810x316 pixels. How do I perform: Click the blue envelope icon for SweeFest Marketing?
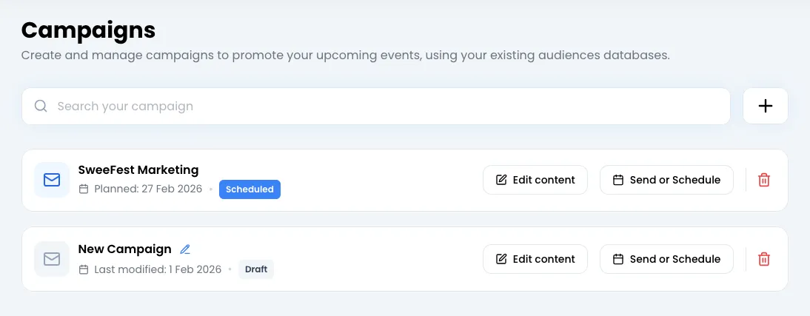coord(52,180)
